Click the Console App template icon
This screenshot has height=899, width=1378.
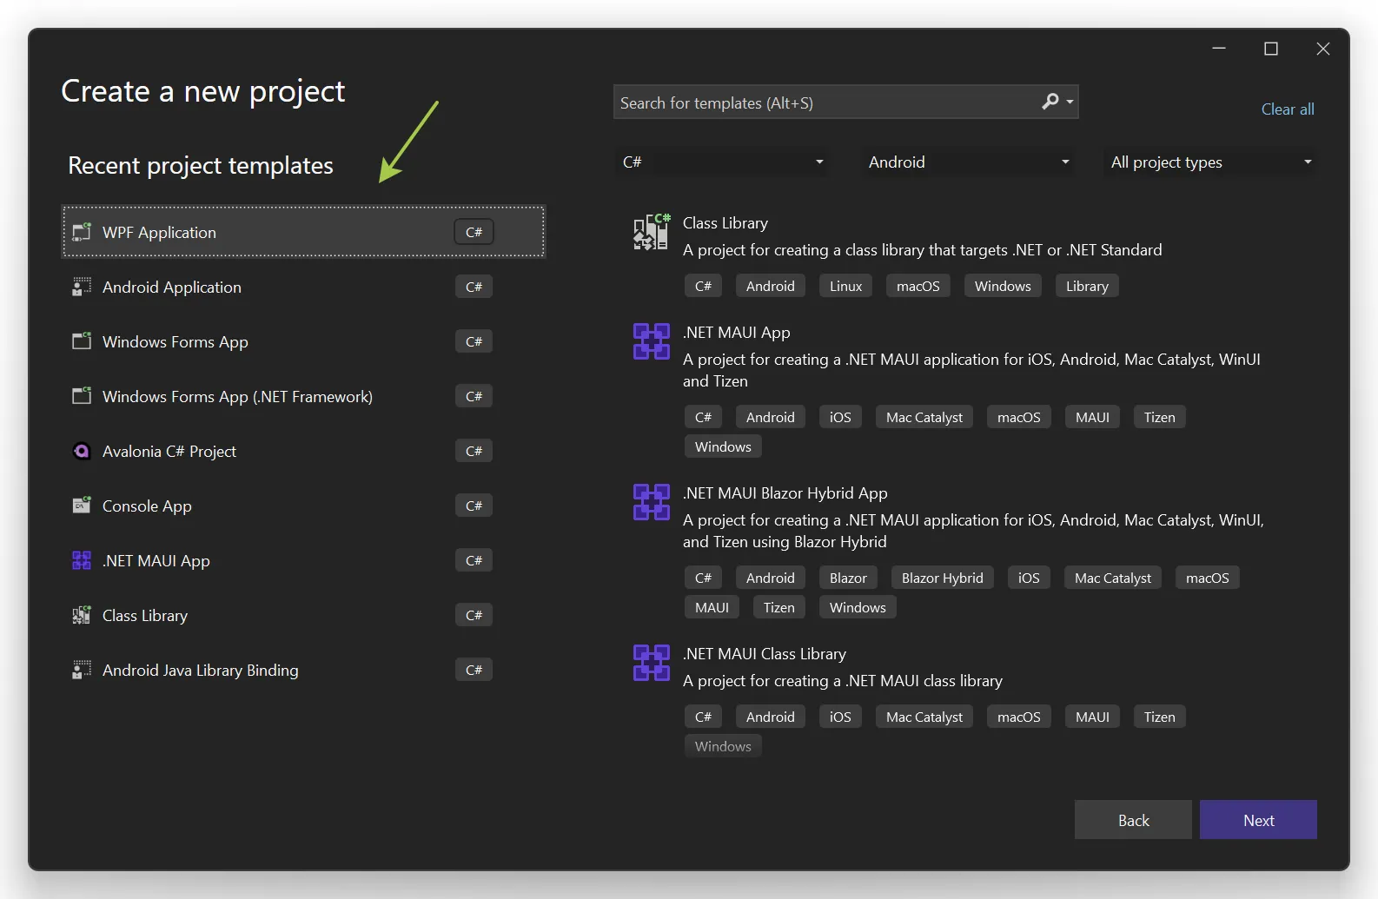[x=82, y=506]
